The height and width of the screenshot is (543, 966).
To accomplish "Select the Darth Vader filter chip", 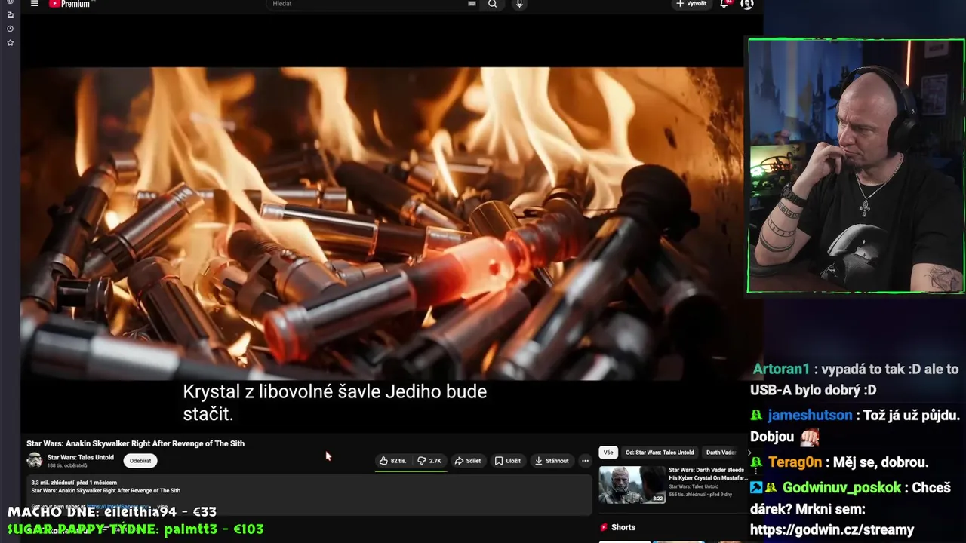I will click(x=721, y=452).
